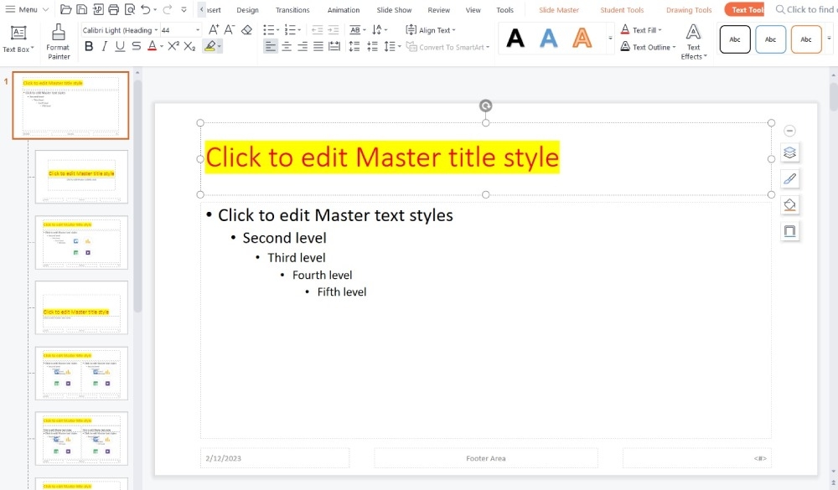Screen dimensions: 838x490
Task: Select the second slide layout thumbnail
Action: click(x=81, y=176)
